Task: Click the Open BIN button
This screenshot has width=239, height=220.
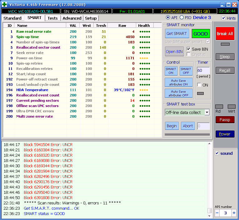Action: click(x=174, y=51)
